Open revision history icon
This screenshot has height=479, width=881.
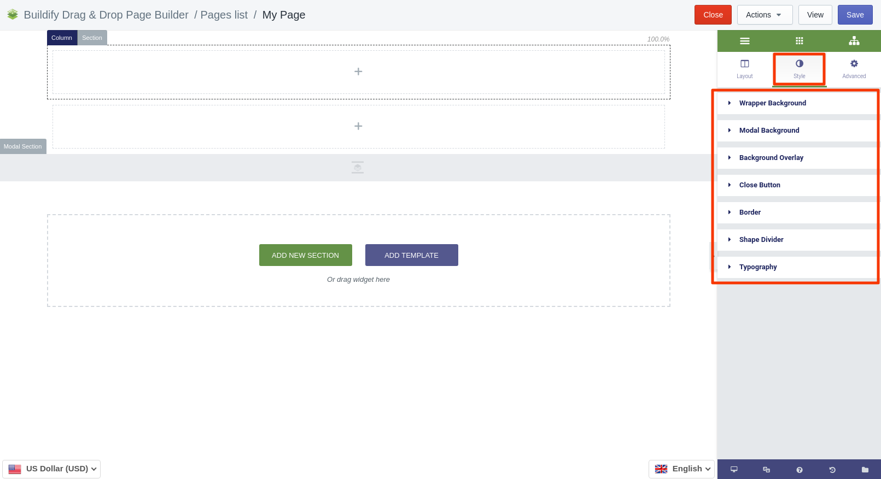832,470
